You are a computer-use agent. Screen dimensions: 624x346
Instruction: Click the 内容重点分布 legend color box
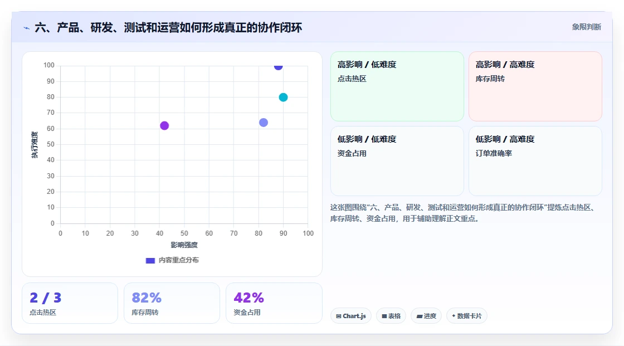point(150,260)
